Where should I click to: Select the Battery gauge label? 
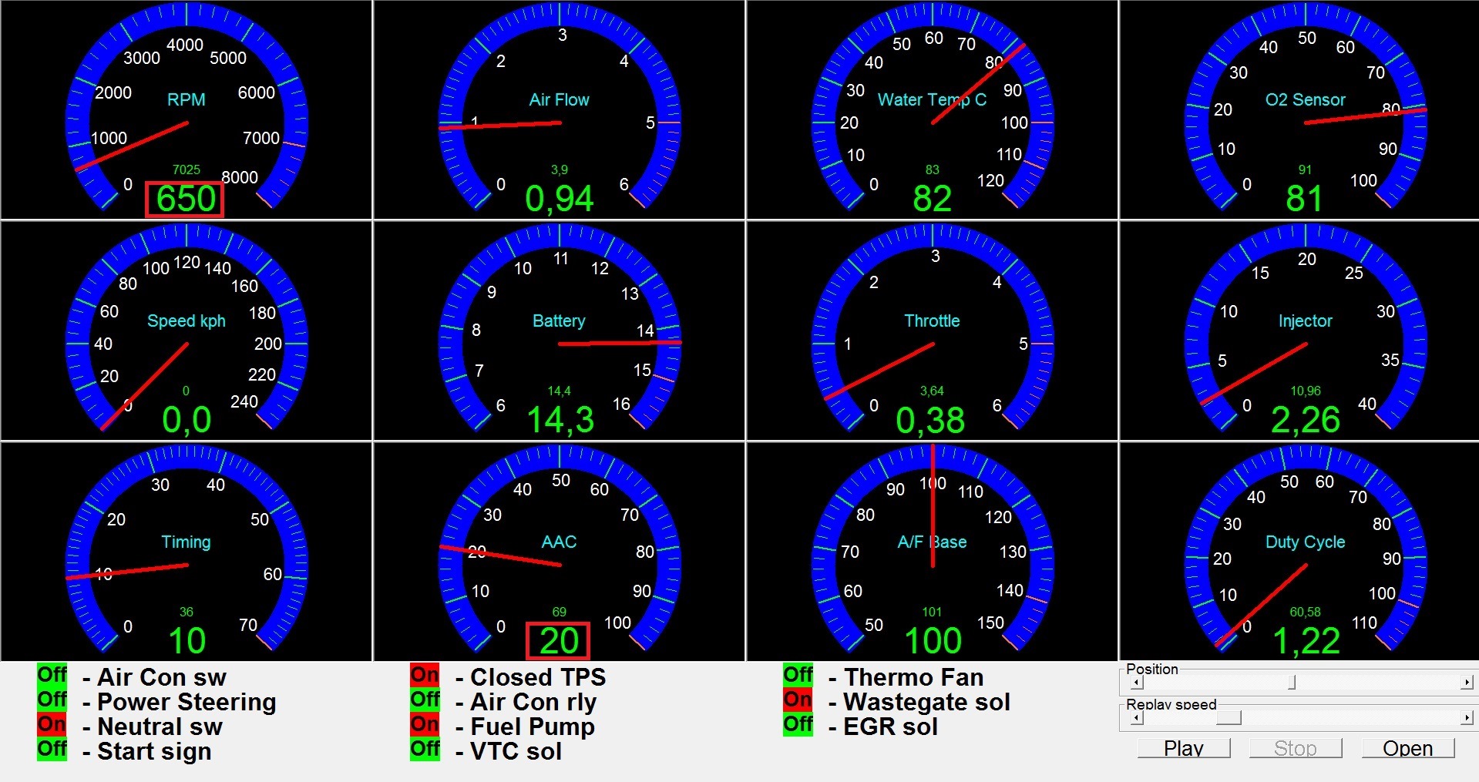[559, 321]
